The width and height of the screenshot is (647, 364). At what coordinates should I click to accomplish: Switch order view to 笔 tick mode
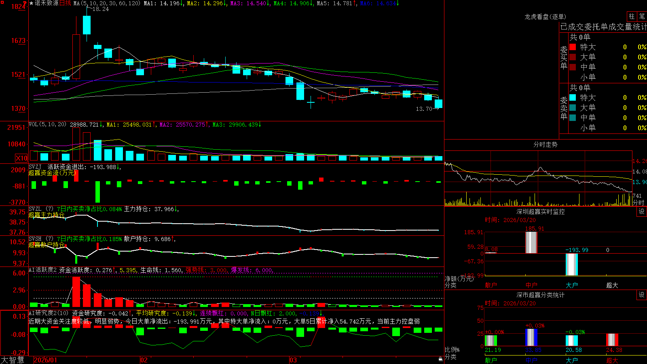[x=642, y=16]
